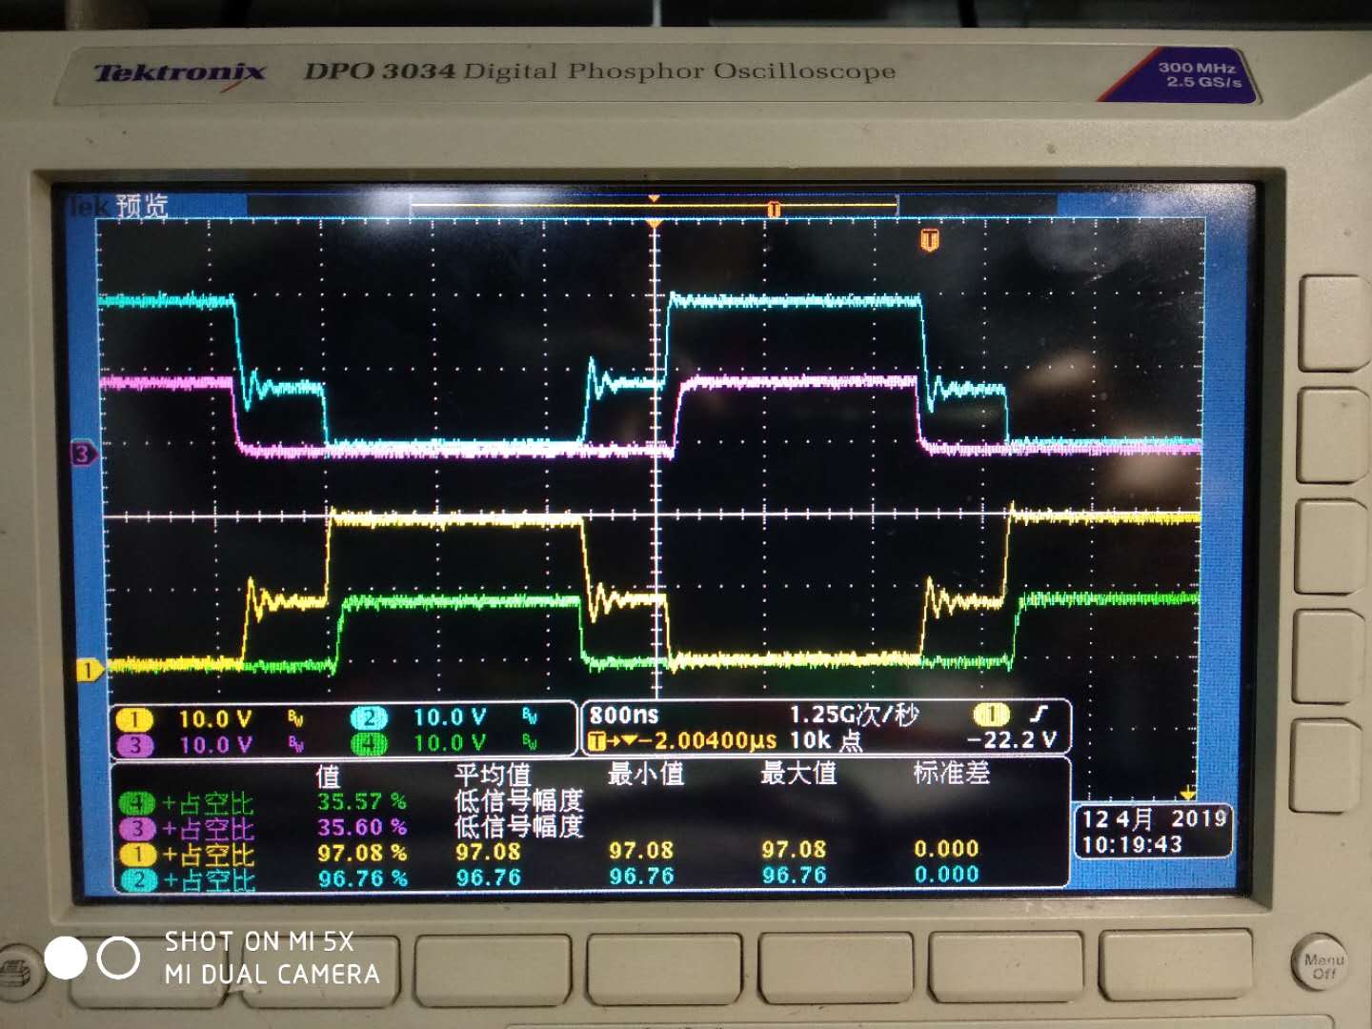Push the topmost right-side bezel button
This screenshot has width=1372, height=1029.
[1334, 323]
